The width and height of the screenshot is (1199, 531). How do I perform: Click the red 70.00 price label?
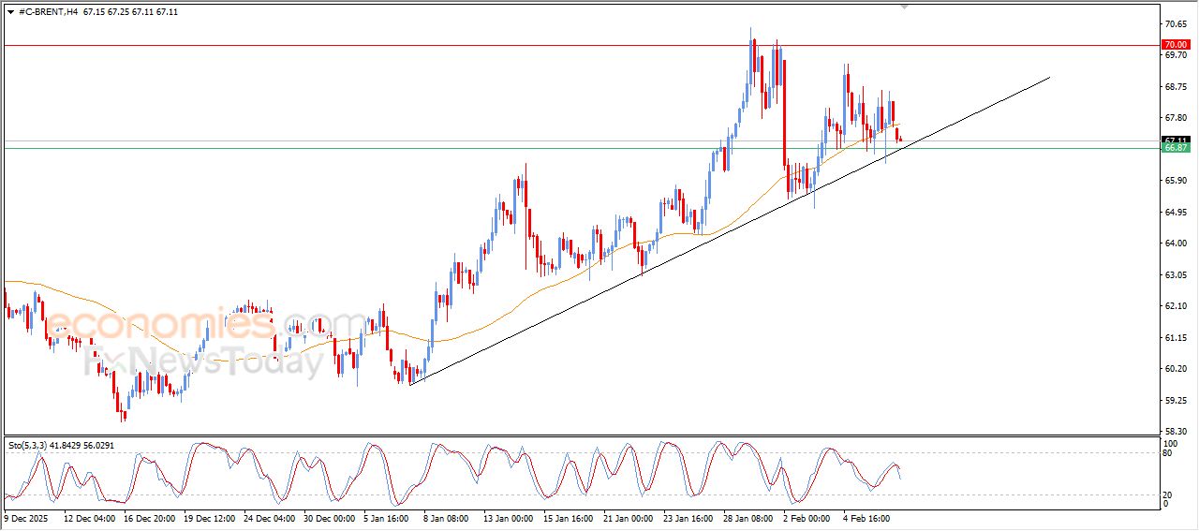pyautogui.click(x=1175, y=45)
